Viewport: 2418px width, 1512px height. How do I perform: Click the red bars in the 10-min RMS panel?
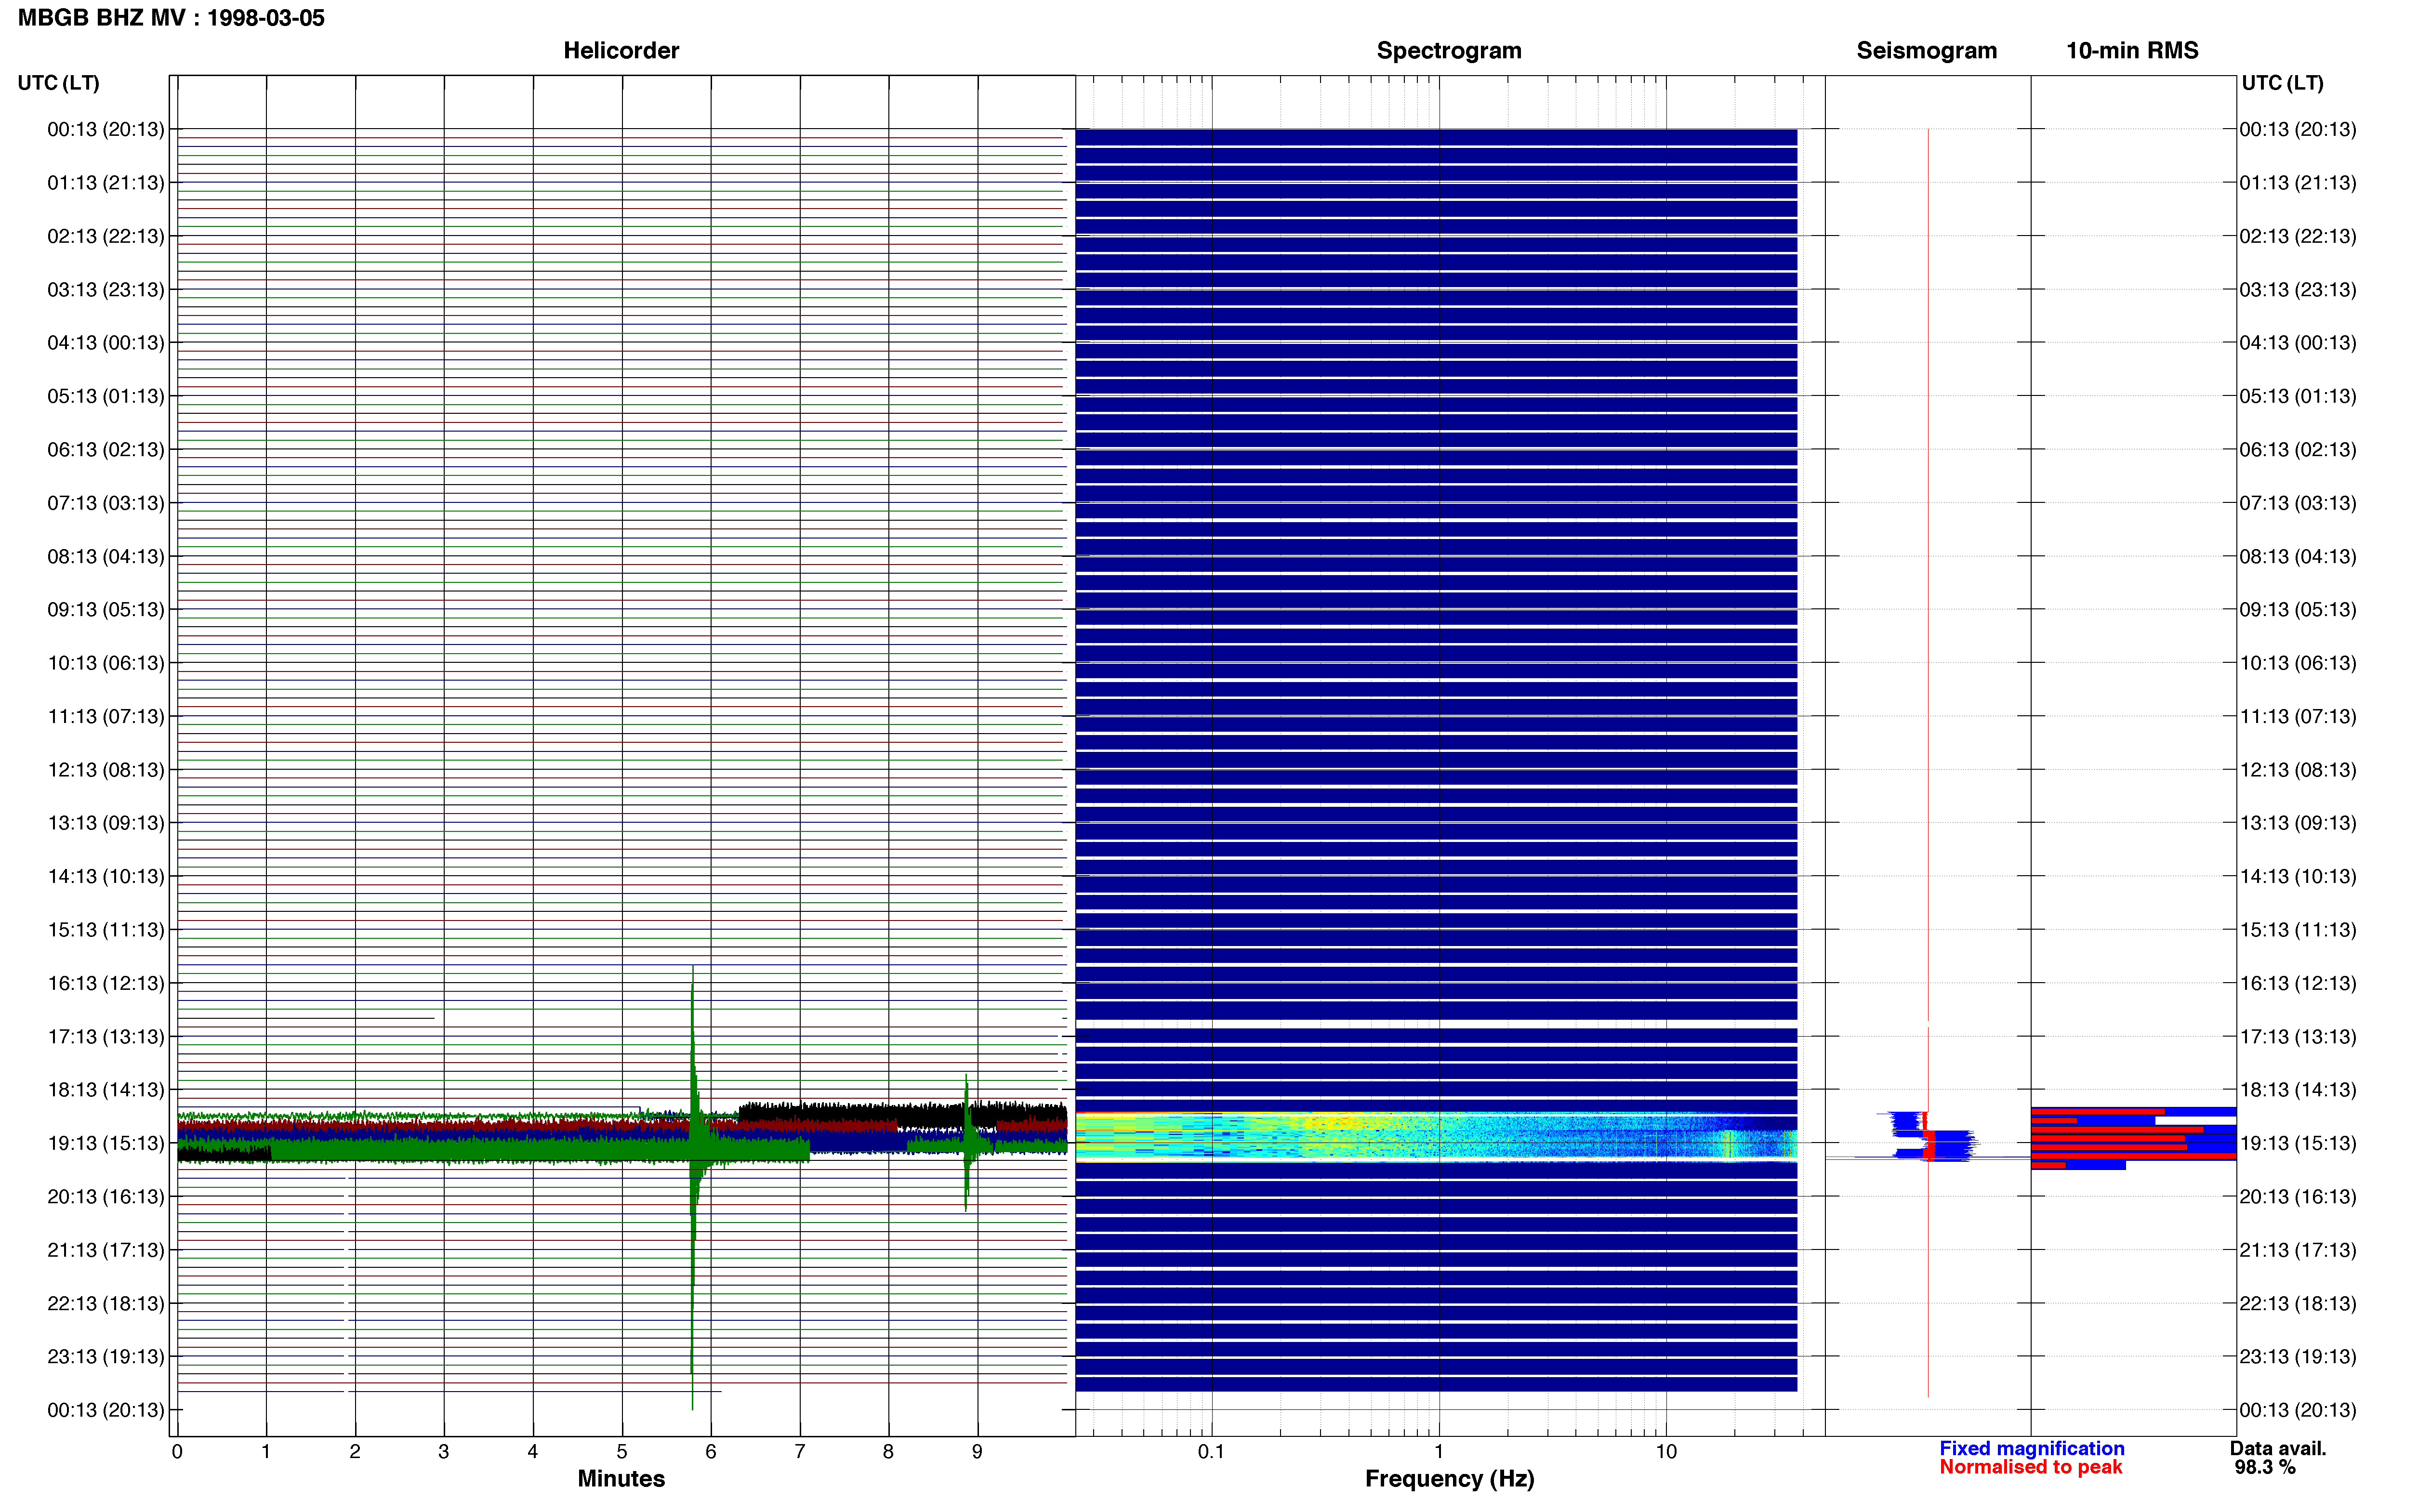coord(2132,1138)
